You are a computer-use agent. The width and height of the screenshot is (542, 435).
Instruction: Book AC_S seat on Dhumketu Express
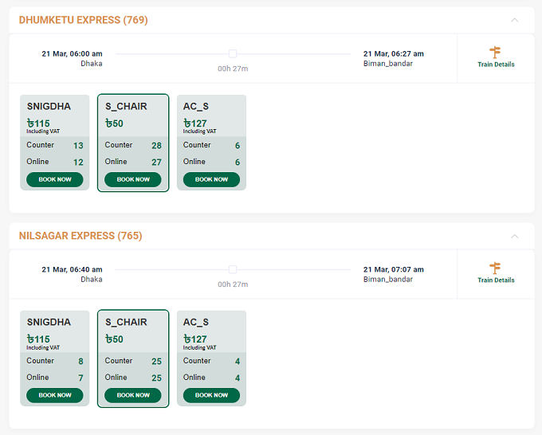tap(211, 180)
